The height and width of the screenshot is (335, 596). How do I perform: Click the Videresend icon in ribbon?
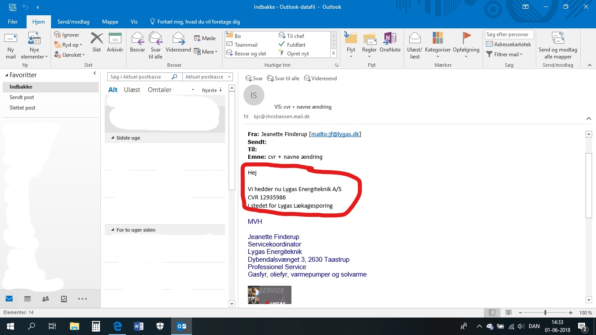pyautogui.click(x=178, y=40)
